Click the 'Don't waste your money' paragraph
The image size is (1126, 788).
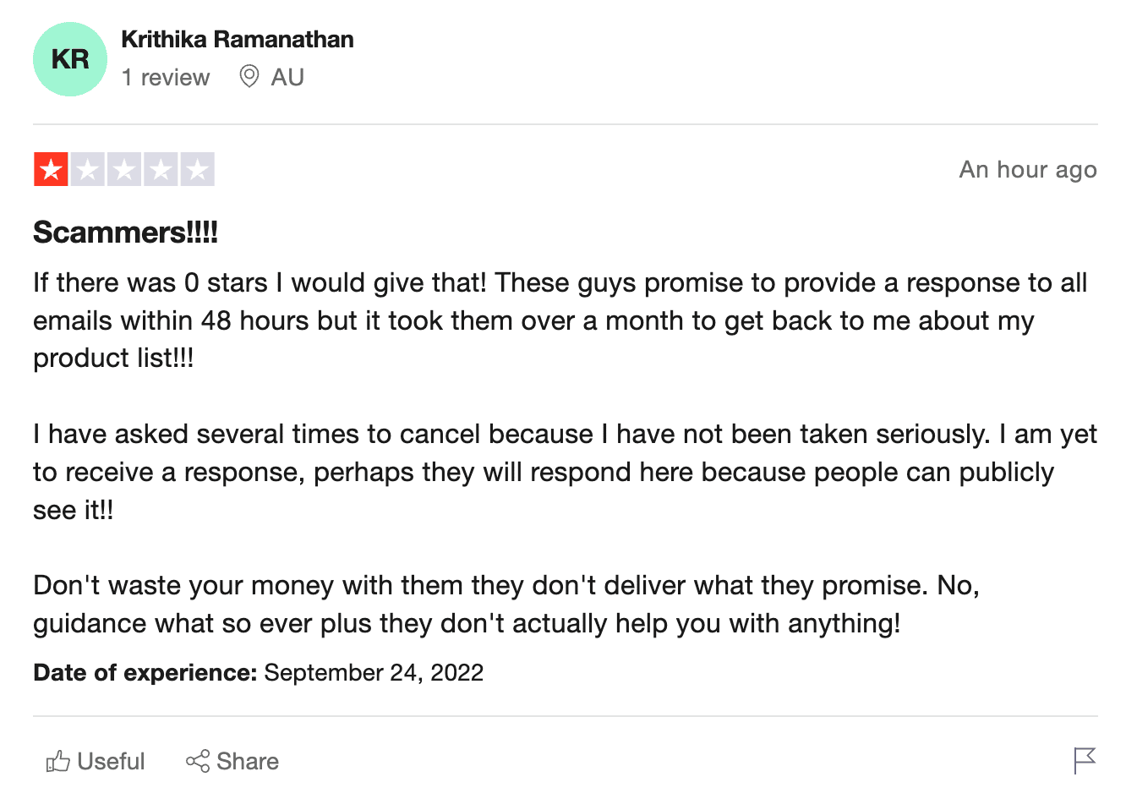[x=506, y=605]
